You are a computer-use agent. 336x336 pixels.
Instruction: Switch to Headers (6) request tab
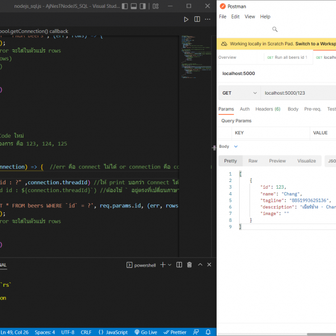coord(268,109)
